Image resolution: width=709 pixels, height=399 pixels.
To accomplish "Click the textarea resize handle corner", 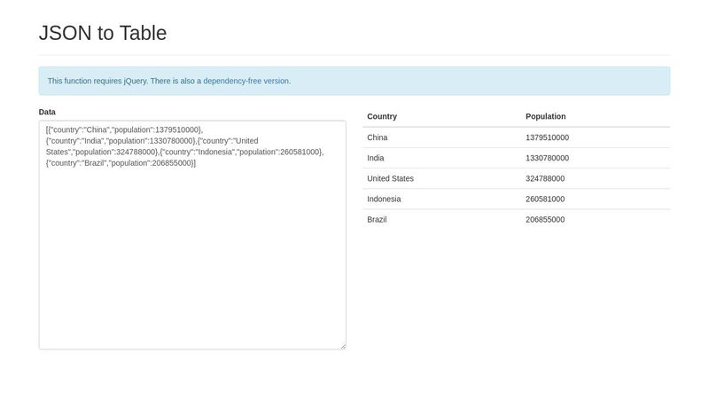I will coord(342,346).
